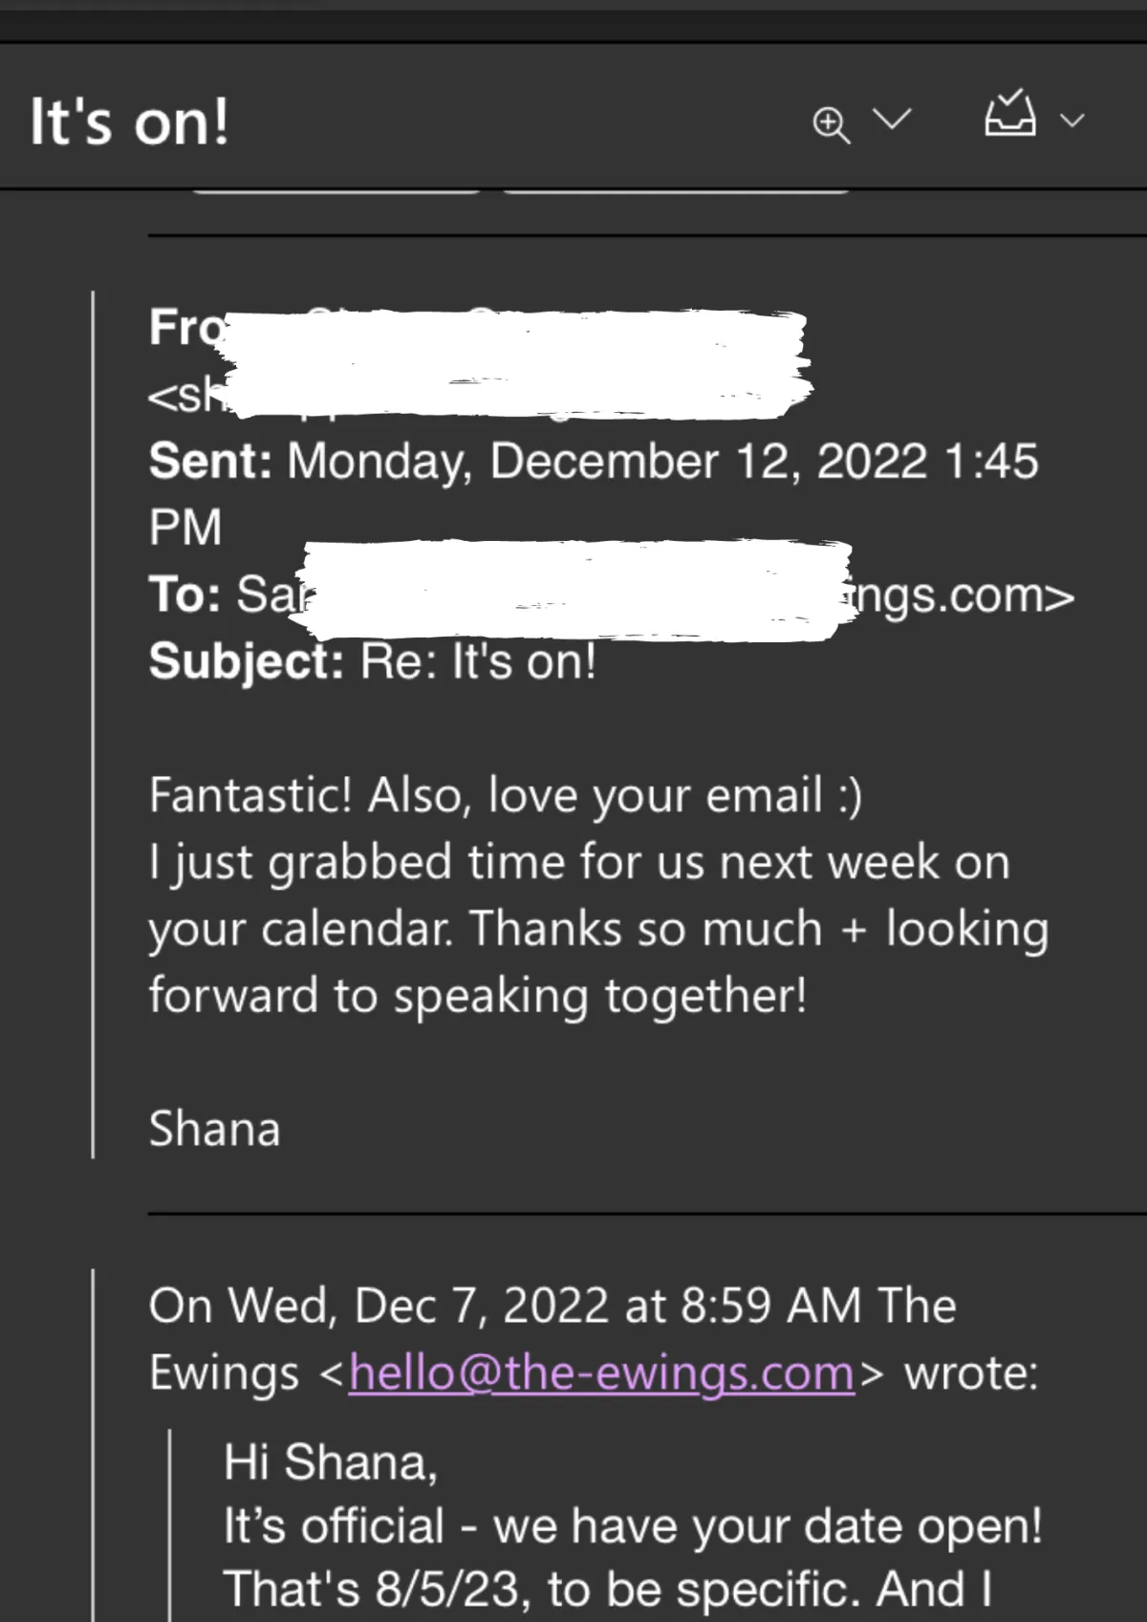Image resolution: width=1147 pixels, height=1622 pixels.
Task: Click the "To:" recipient label
Action: tap(185, 595)
